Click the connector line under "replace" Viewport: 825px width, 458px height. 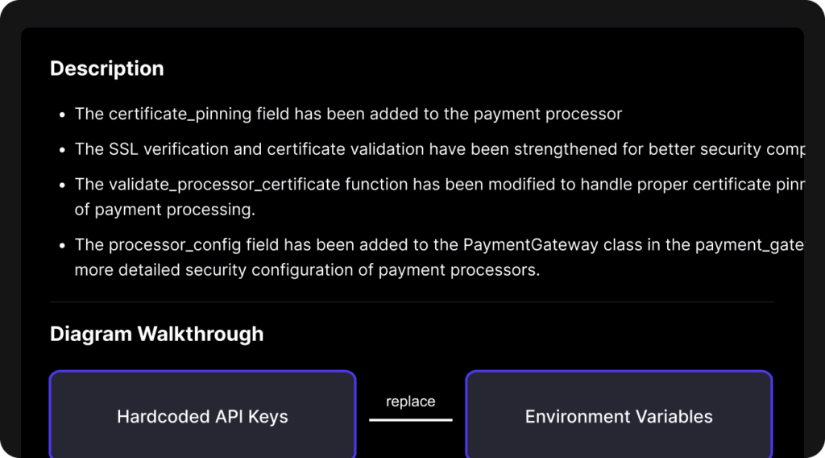pos(411,419)
